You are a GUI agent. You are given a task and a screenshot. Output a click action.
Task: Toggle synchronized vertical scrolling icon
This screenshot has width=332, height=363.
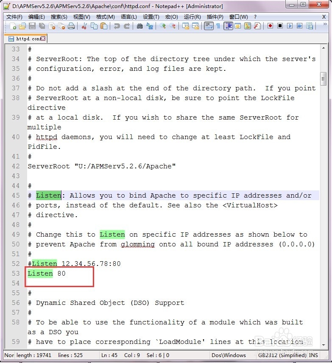click(185, 26)
